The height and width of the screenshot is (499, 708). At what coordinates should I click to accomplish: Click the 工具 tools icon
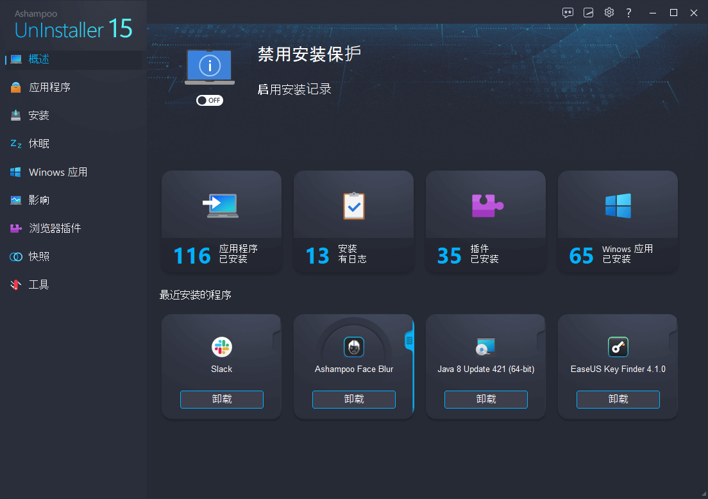pos(16,285)
